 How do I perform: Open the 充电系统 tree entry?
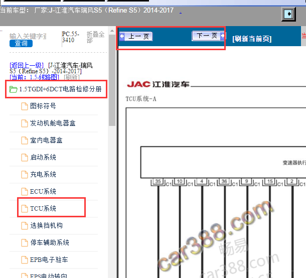[x=43, y=174]
